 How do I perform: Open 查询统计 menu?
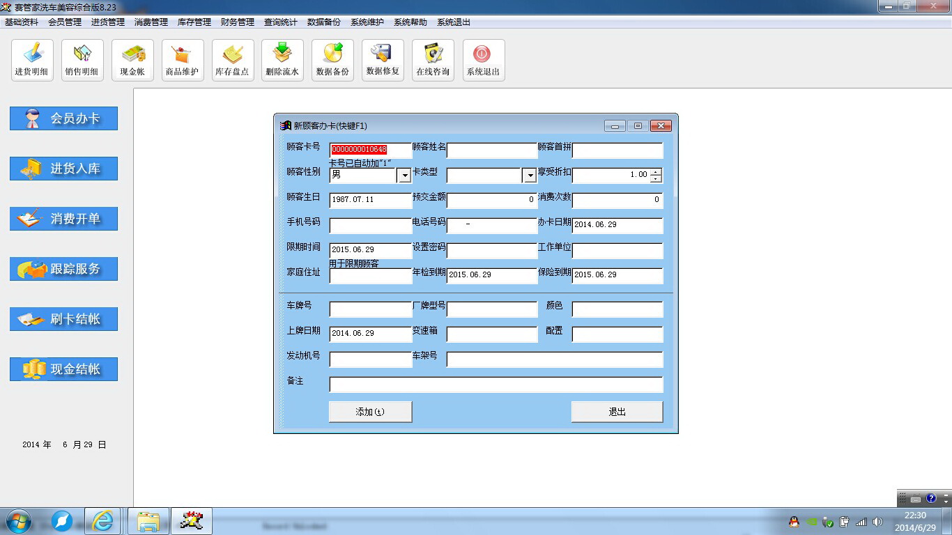point(281,22)
